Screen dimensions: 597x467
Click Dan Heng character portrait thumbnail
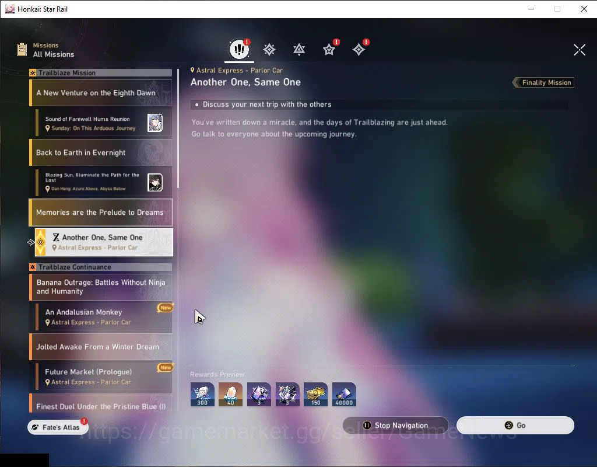[155, 182]
